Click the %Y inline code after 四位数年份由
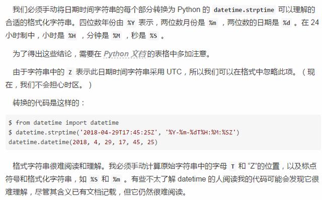Screen dimensions: 322x200 pos(131,23)
